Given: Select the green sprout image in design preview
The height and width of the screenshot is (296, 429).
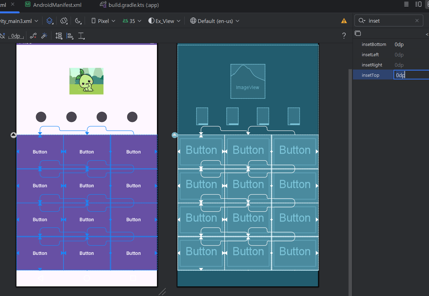Looking at the screenshot, I should click(86, 81).
